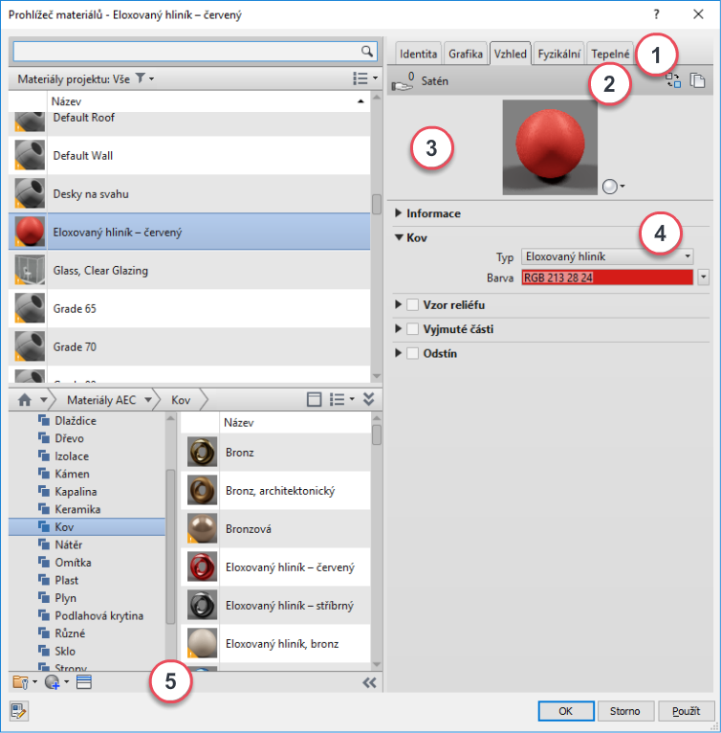
Task: Toggle the library tree panel display icon
Action: (x=314, y=399)
